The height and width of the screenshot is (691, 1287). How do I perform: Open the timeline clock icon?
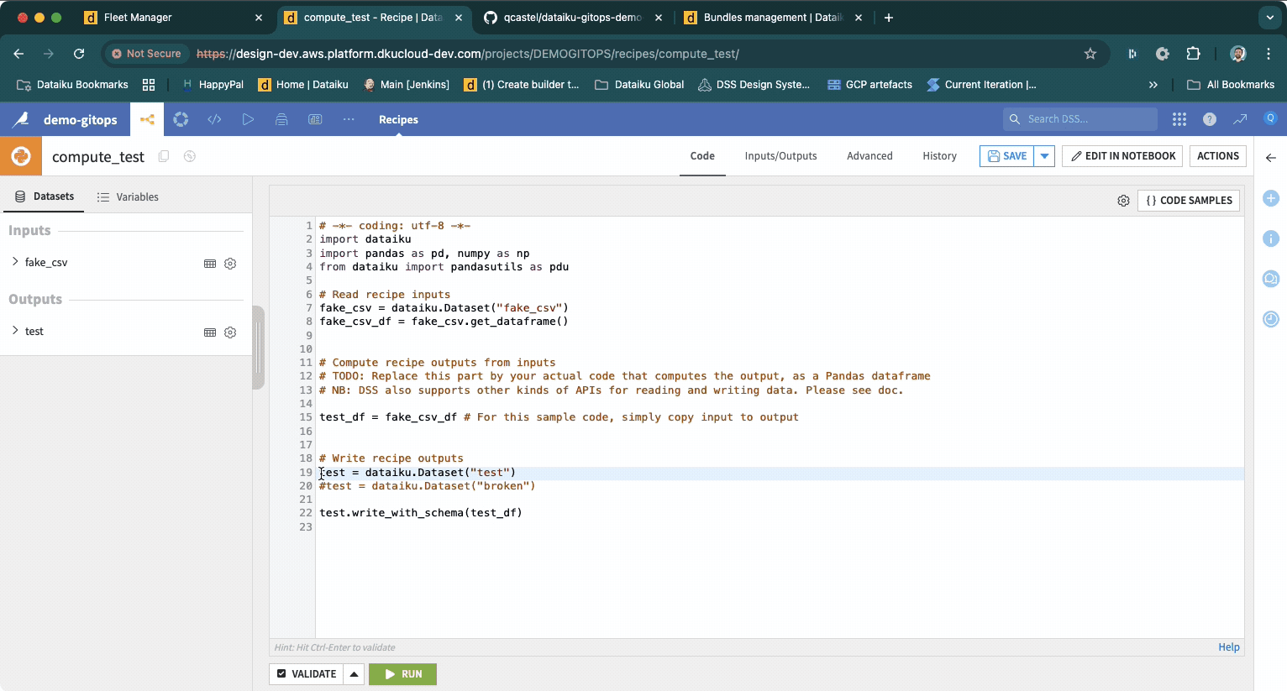[1271, 319]
